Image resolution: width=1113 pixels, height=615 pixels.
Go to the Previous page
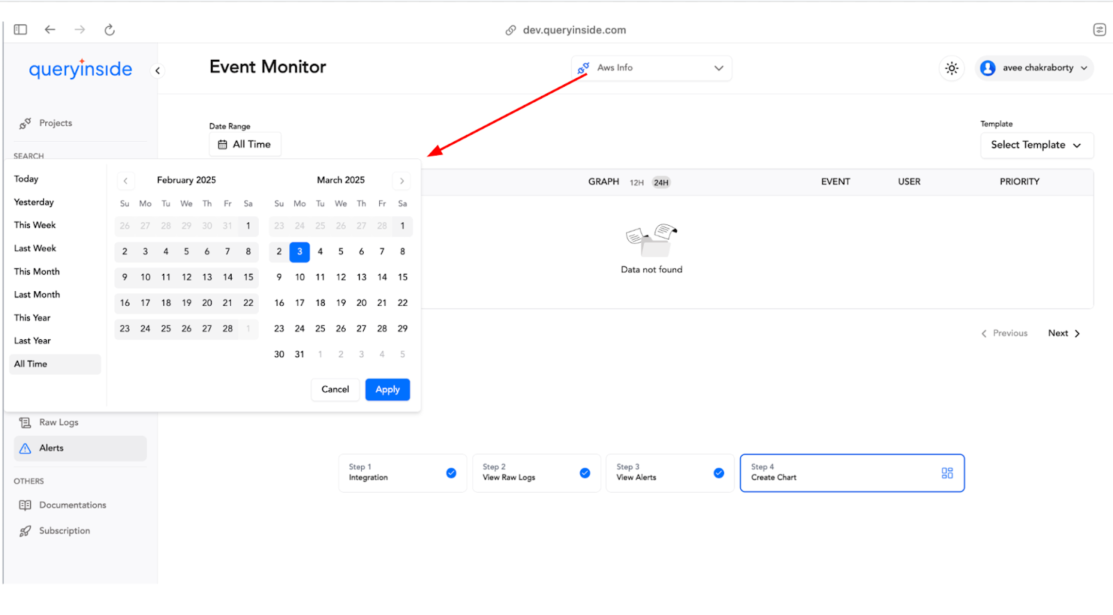pyautogui.click(x=1004, y=334)
